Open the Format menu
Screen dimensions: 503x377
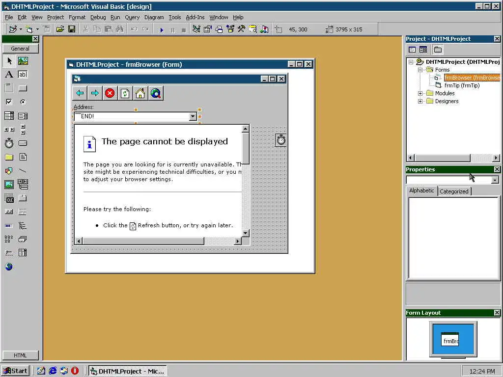point(77,17)
